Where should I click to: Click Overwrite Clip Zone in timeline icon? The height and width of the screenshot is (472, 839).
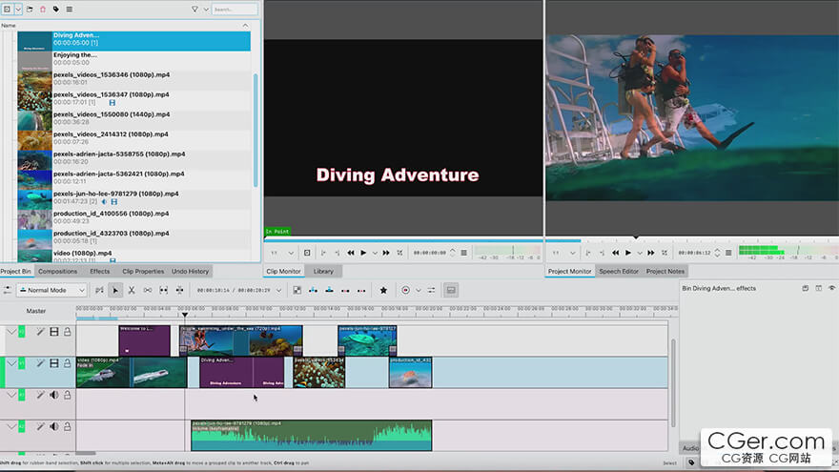click(x=329, y=290)
